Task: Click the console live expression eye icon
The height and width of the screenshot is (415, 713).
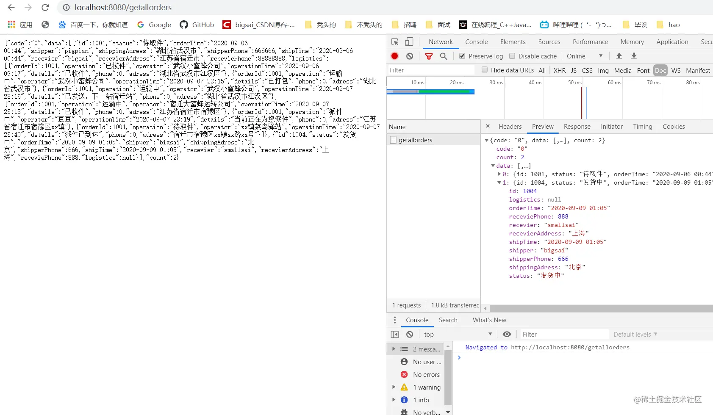Action: (x=507, y=334)
